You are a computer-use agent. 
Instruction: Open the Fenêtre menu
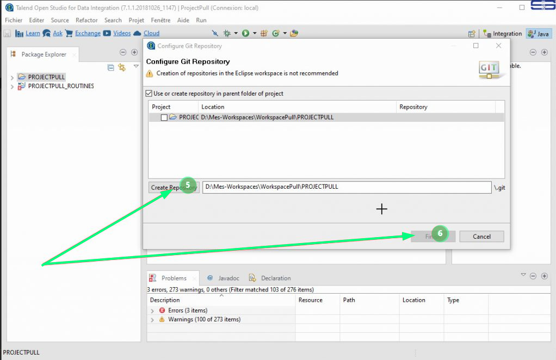[x=160, y=20]
